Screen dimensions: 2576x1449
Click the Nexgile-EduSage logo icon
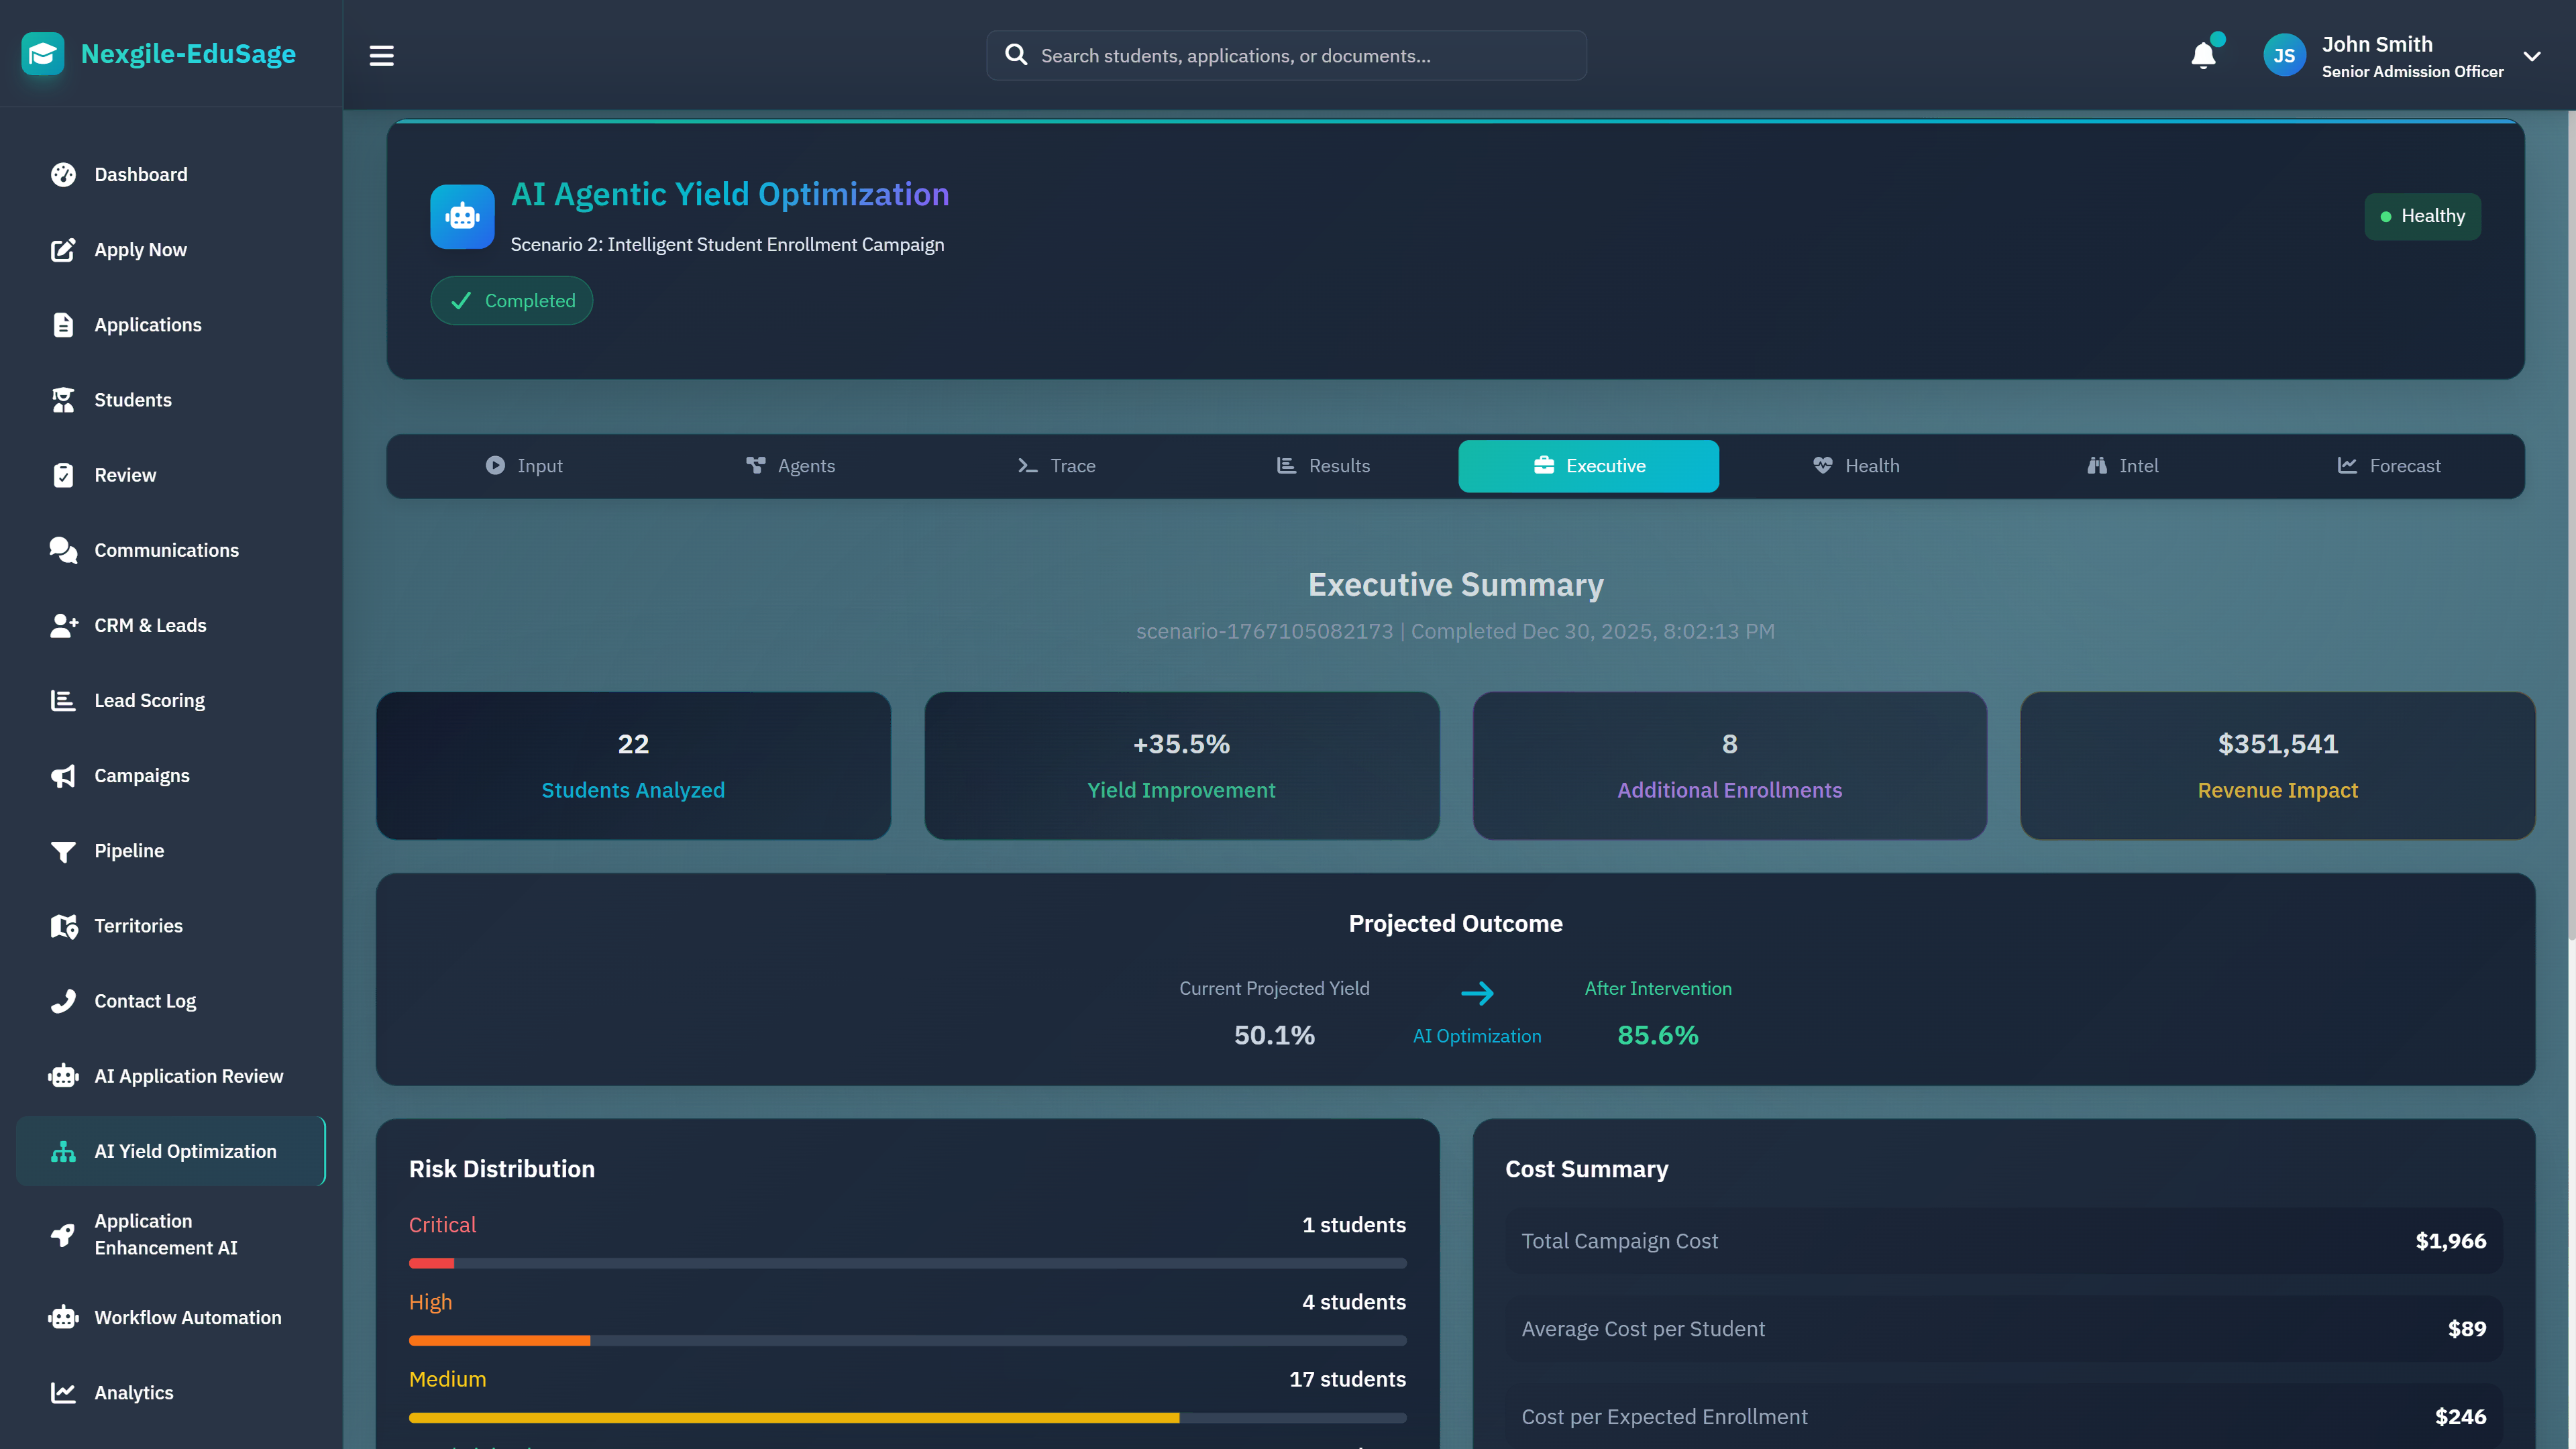43,54
